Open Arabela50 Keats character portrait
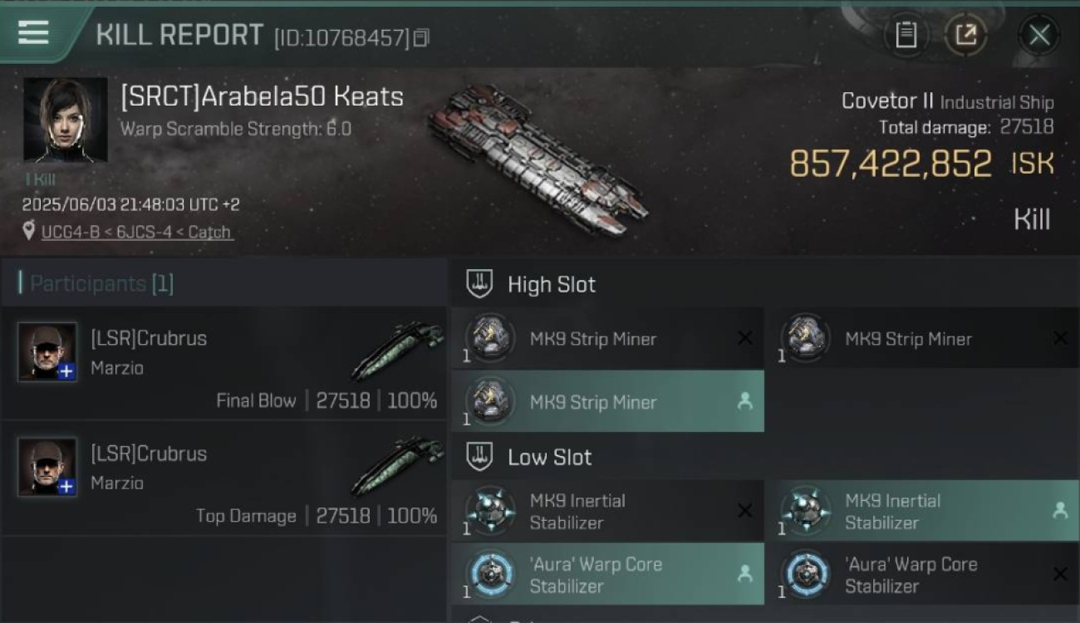Screen dimensions: 1080x623 (66, 120)
